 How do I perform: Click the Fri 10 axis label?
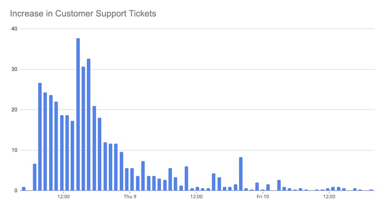pos(262,196)
